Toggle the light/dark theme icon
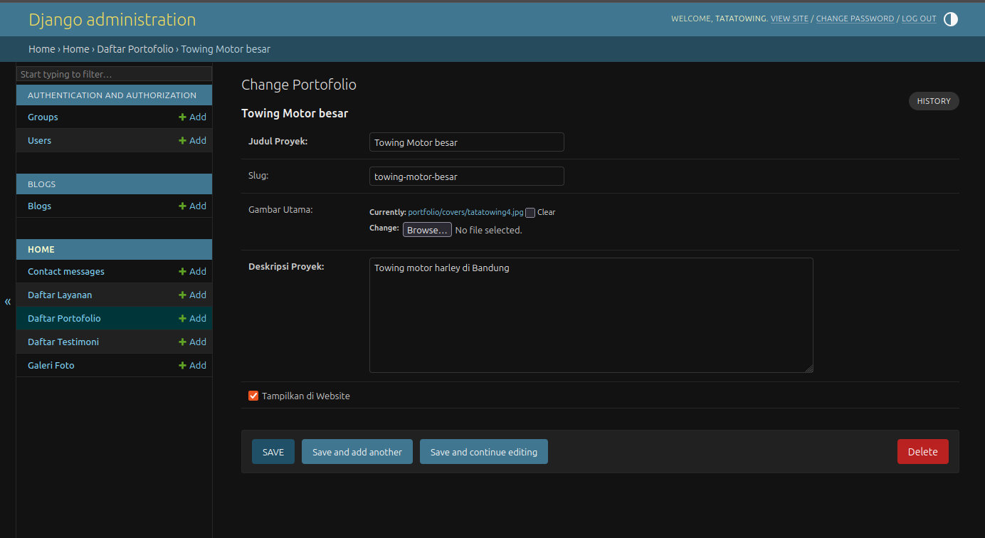The width and height of the screenshot is (985, 538). pos(950,19)
